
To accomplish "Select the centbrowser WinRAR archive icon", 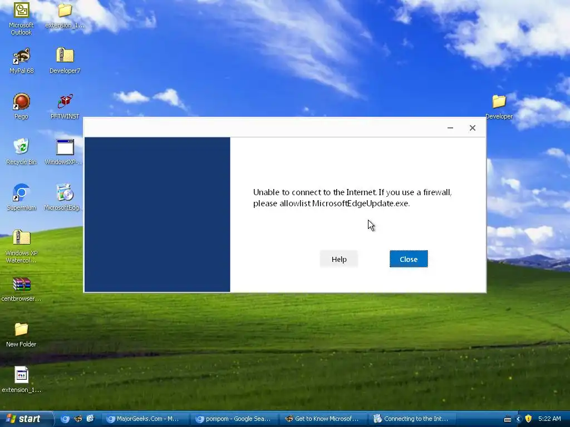I will [x=22, y=289].
